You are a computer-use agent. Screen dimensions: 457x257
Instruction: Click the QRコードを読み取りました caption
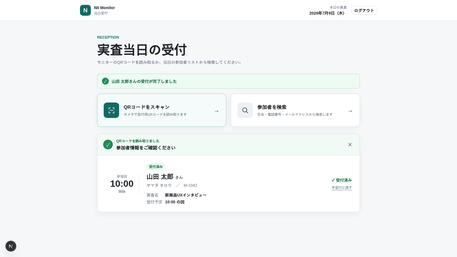(x=138, y=141)
